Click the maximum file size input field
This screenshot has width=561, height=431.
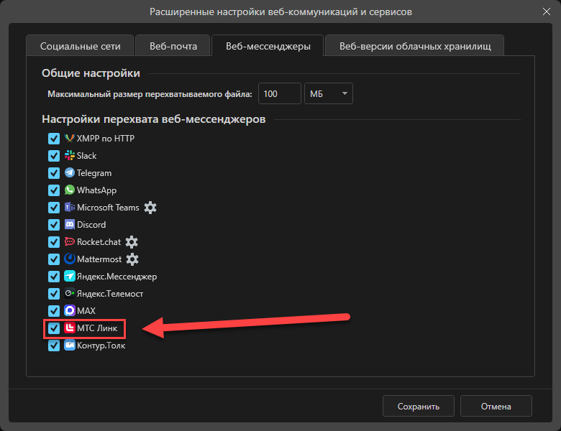click(279, 93)
